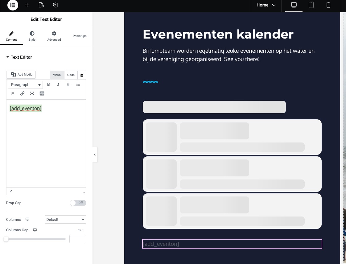
Task: Click the Elementor logo icon
Action: pos(13,5)
